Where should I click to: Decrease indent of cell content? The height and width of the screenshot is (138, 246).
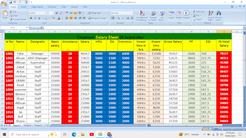pyautogui.click(x=80, y=18)
